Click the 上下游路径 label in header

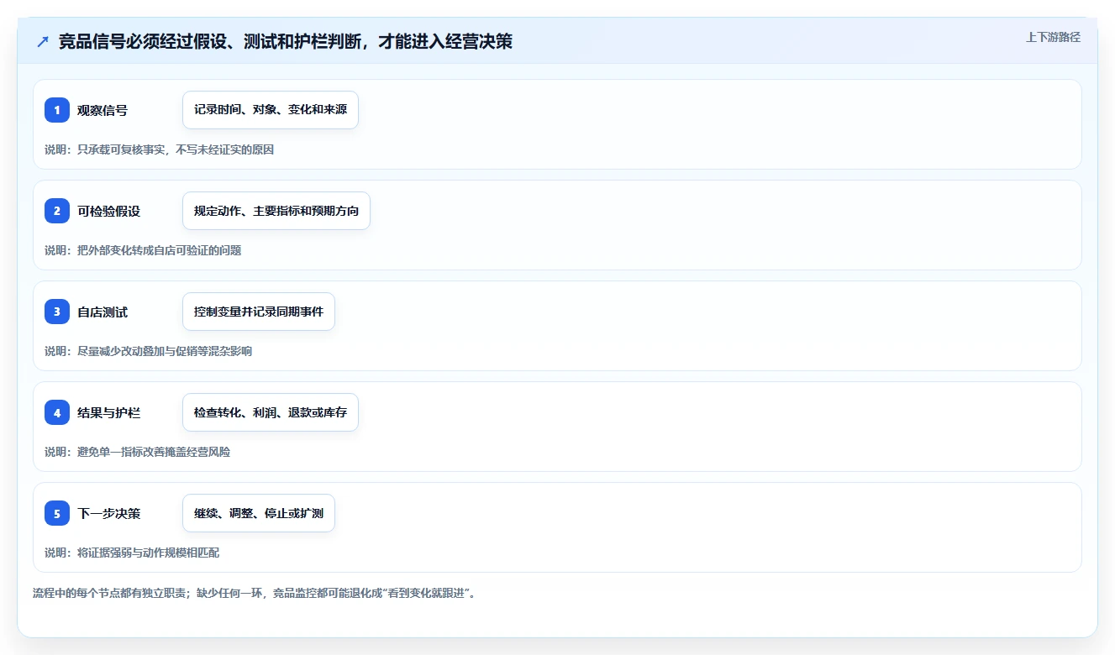[x=1053, y=37]
